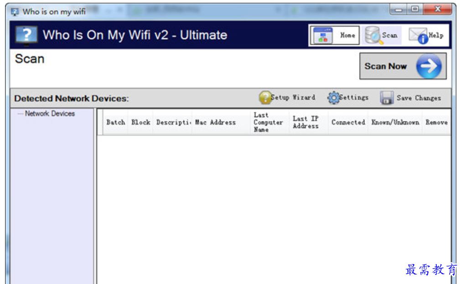
Task: Sort by Mac Address column header
Action: tap(221, 122)
